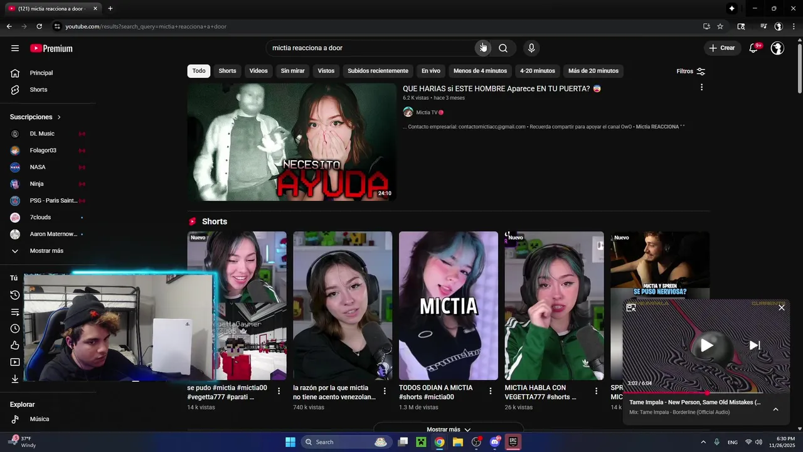Click the Crear button
803x452 pixels.
click(721, 48)
